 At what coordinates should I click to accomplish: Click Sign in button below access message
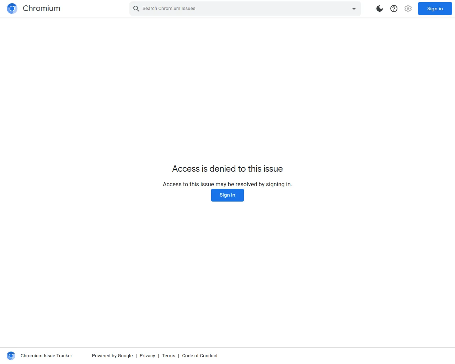[227, 195]
